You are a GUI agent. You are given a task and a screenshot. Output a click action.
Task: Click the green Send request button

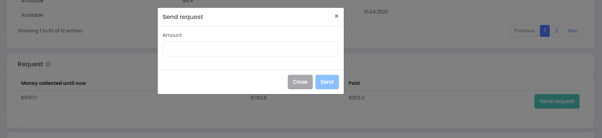point(557,101)
